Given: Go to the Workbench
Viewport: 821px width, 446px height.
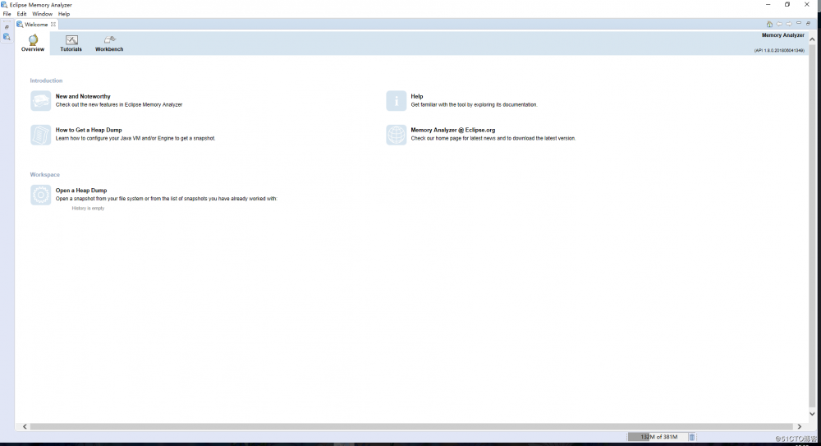Looking at the screenshot, I should [109, 43].
